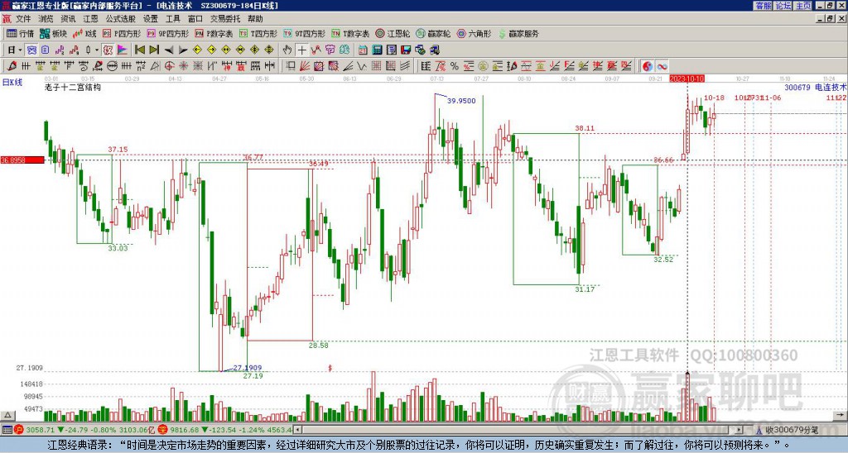Screen dimensions: 848x453
Task: Open the 工具 menu
Action: 173,19
